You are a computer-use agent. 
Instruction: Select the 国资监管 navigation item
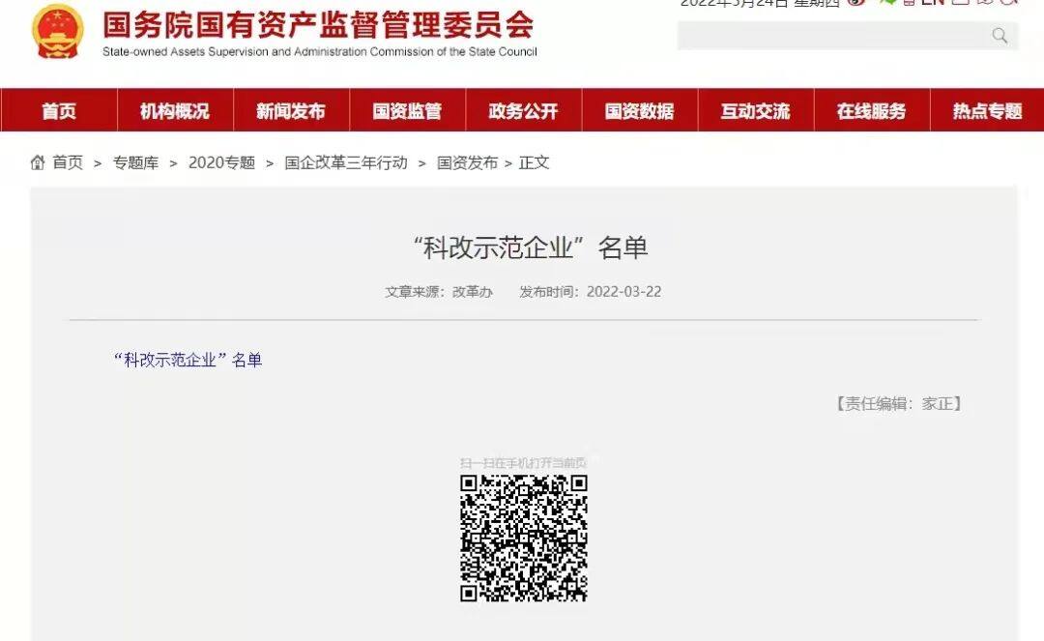pyautogui.click(x=407, y=111)
